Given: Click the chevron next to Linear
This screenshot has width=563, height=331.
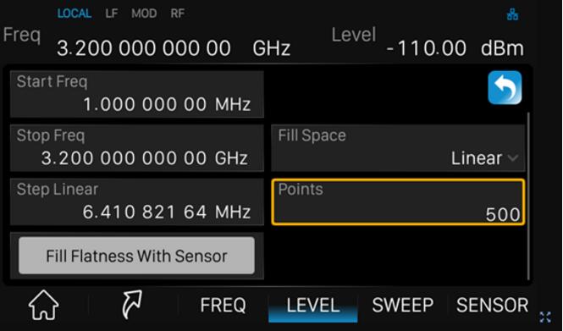Looking at the screenshot, I should (x=513, y=158).
